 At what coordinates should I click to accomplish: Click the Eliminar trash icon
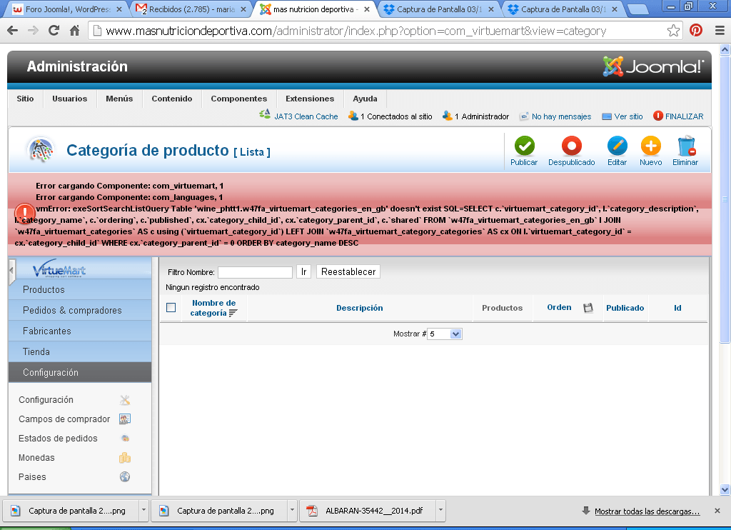click(686, 146)
